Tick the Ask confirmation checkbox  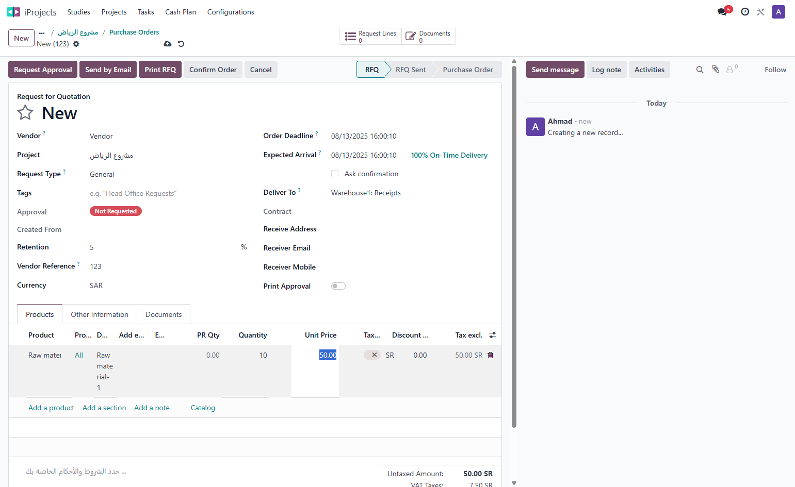tap(335, 174)
